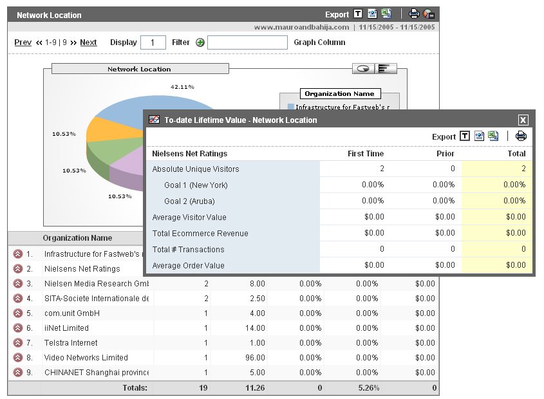544x399 pixels.
Task: Select 'CHINANET Shanghai province' row name
Action: [97, 373]
